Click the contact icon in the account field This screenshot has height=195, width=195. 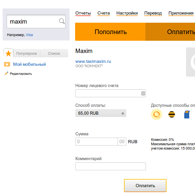click(143, 93)
